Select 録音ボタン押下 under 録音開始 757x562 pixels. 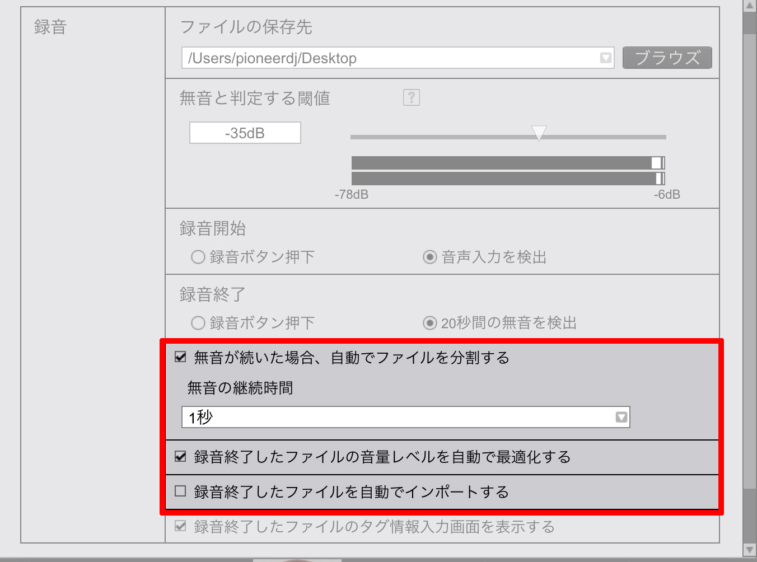click(x=198, y=257)
